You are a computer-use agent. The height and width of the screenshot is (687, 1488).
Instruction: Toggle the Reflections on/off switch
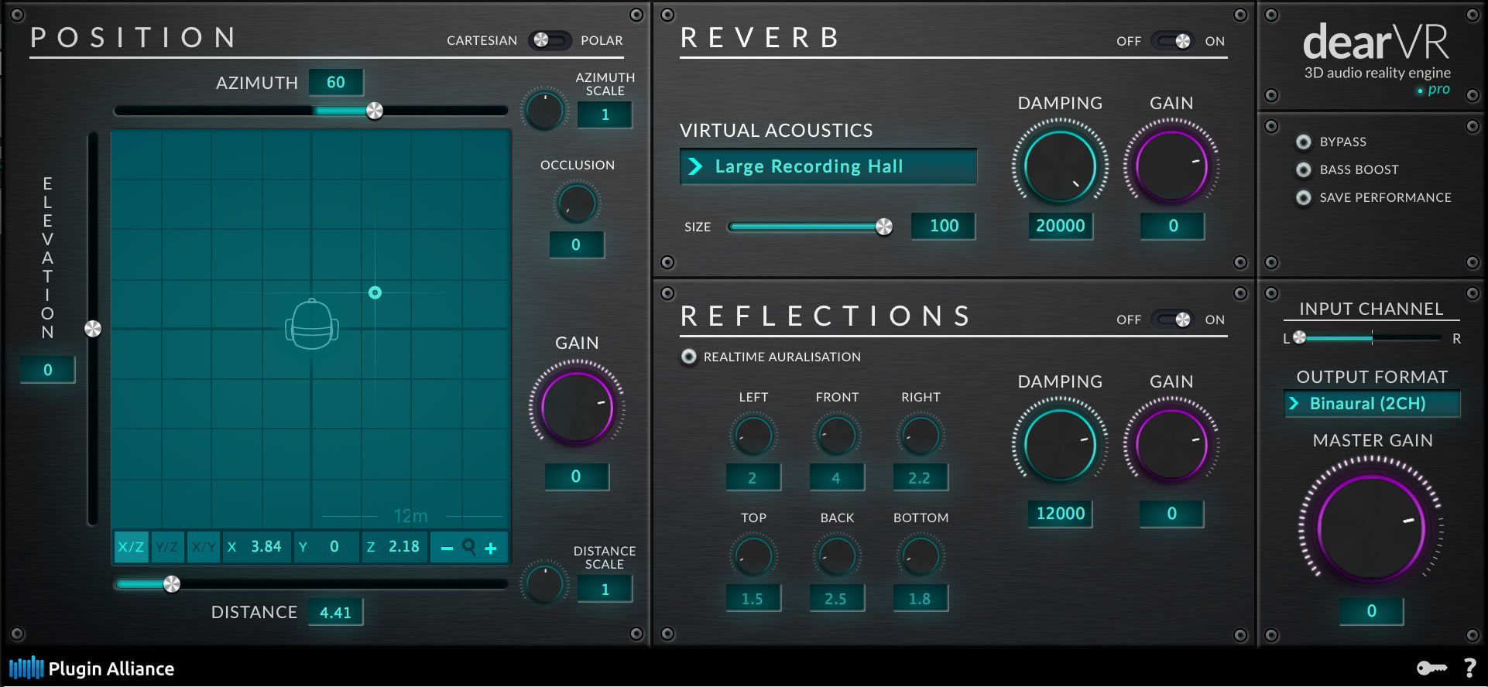[1172, 320]
